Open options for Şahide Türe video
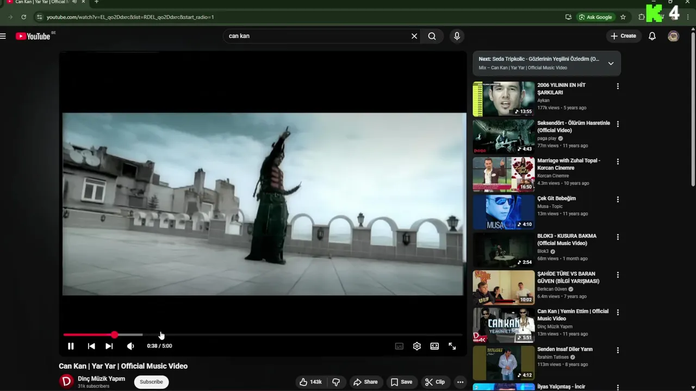The width and height of the screenshot is (696, 391). [618, 275]
